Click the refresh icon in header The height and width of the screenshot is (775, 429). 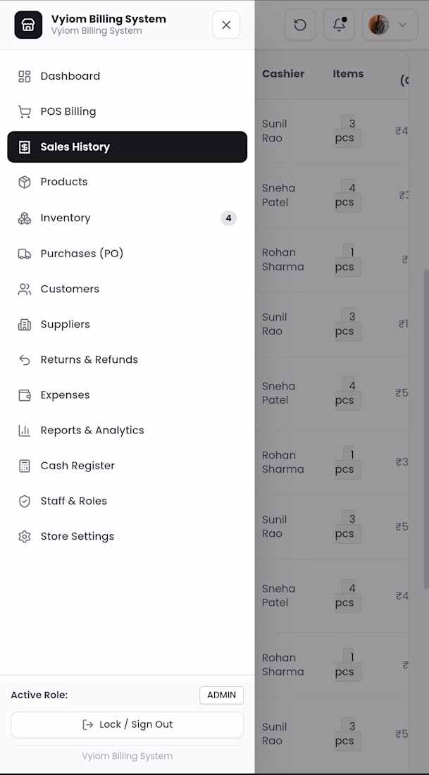(300, 25)
